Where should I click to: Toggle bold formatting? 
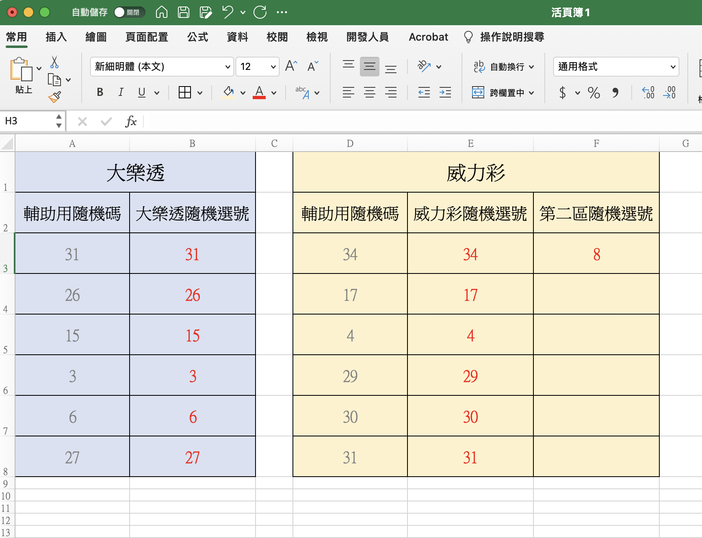tap(100, 92)
